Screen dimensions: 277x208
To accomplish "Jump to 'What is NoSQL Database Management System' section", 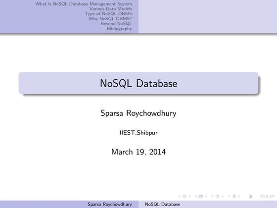I will tap(84, 4).
